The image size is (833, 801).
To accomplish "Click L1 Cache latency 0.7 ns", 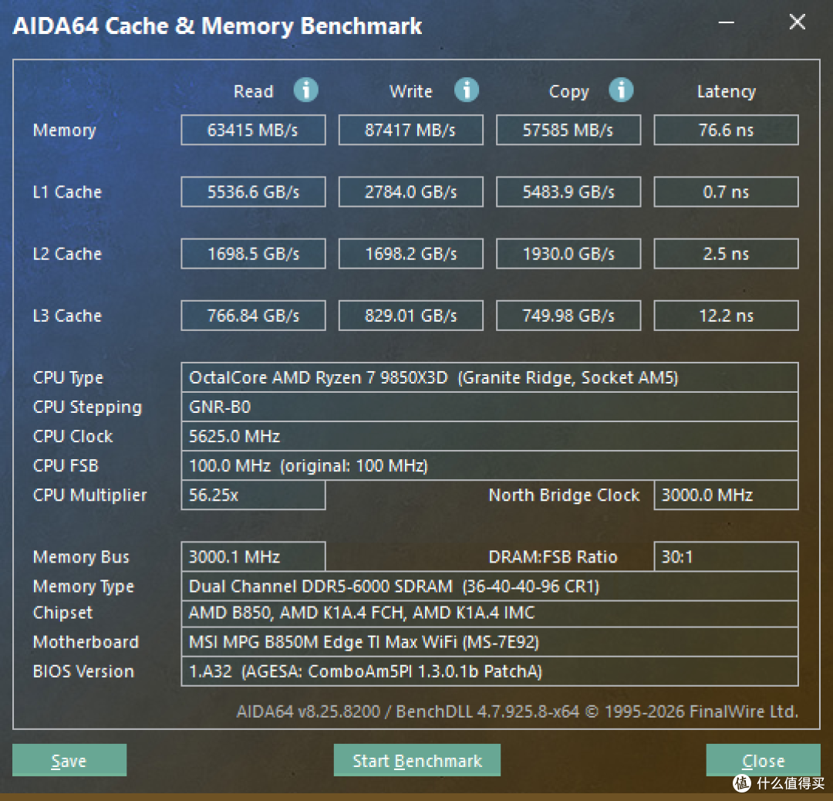I will [x=727, y=192].
